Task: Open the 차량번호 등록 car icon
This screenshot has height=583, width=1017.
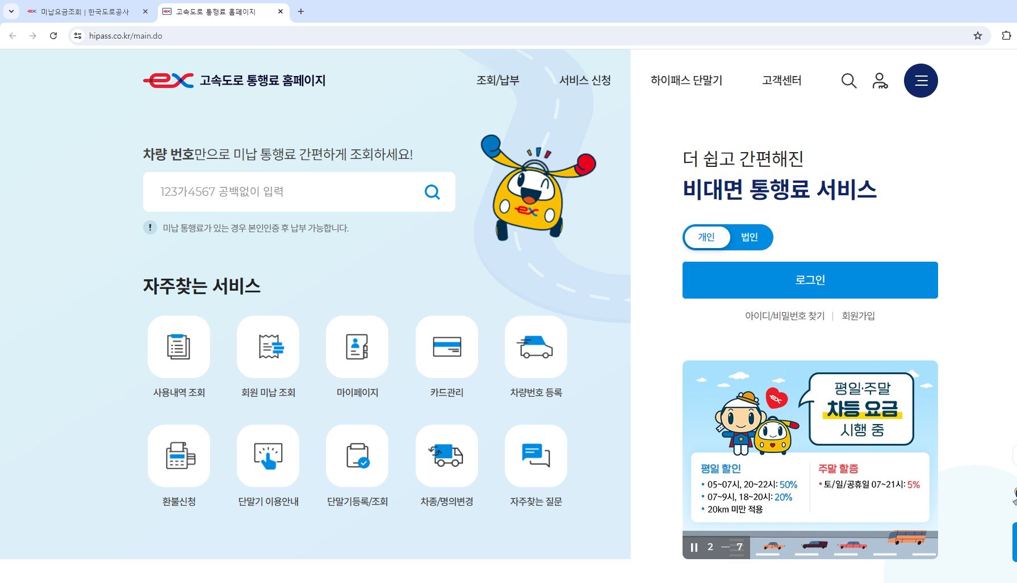Action: [536, 347]
